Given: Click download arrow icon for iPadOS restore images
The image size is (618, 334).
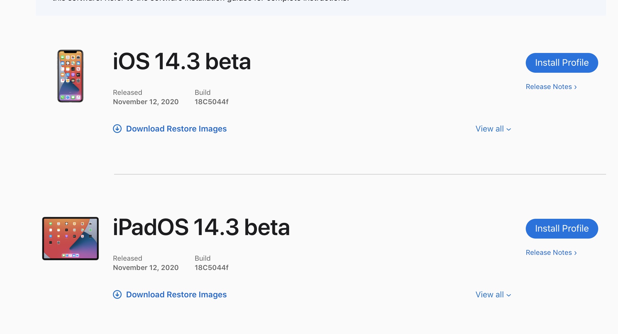Looking at the screenshot, I should (x=117, y=294).
